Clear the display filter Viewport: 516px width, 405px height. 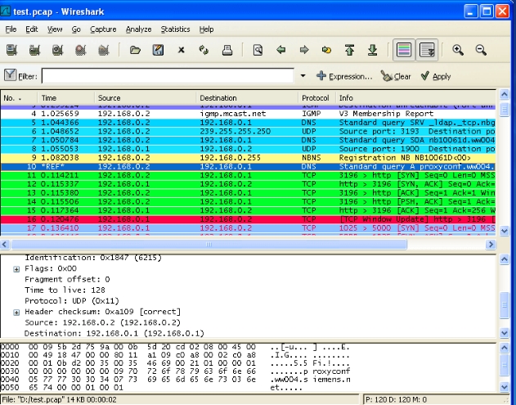(x=396, y=76)
